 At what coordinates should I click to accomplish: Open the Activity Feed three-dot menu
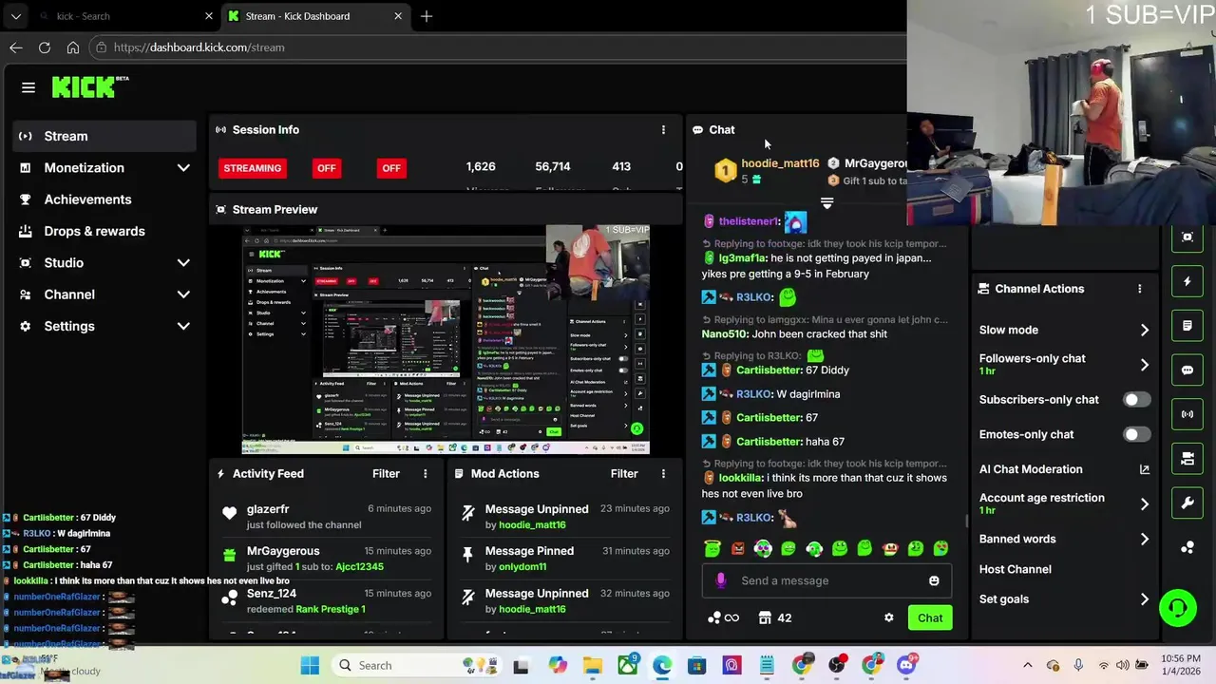[426, 473]
